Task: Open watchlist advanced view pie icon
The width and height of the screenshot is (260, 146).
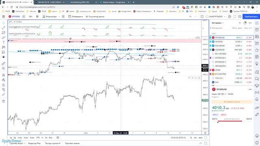Action: point(245,23)
